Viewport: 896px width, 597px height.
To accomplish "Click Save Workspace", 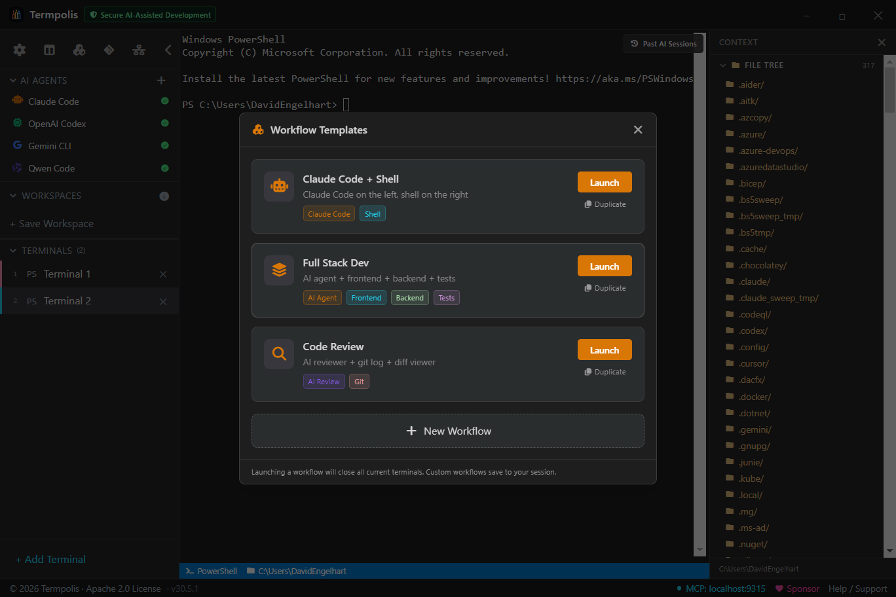I will click(x=52, y=224).
